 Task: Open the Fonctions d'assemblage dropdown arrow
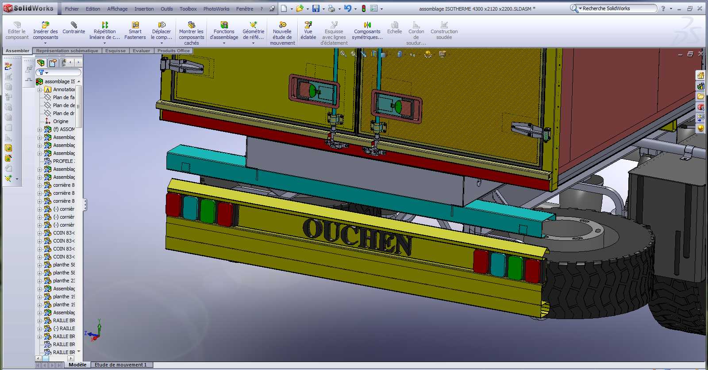[224, 43]
